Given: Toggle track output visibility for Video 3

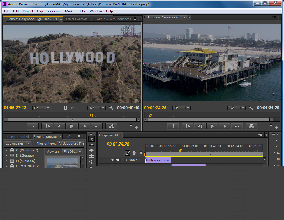Looking at the screenshot, I should (x=112, y=160).
